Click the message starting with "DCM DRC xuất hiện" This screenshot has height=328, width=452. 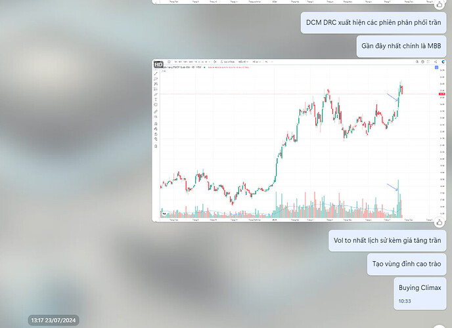tap(373, 24)
